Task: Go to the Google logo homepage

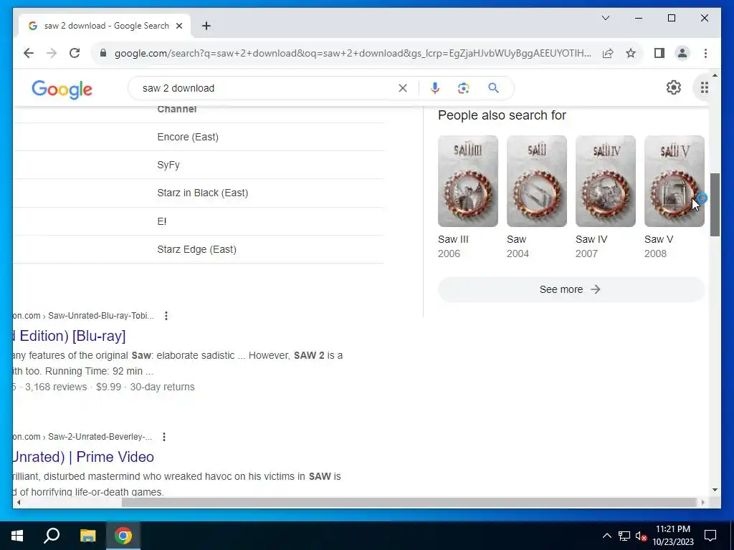Action: tap(62, 89)
